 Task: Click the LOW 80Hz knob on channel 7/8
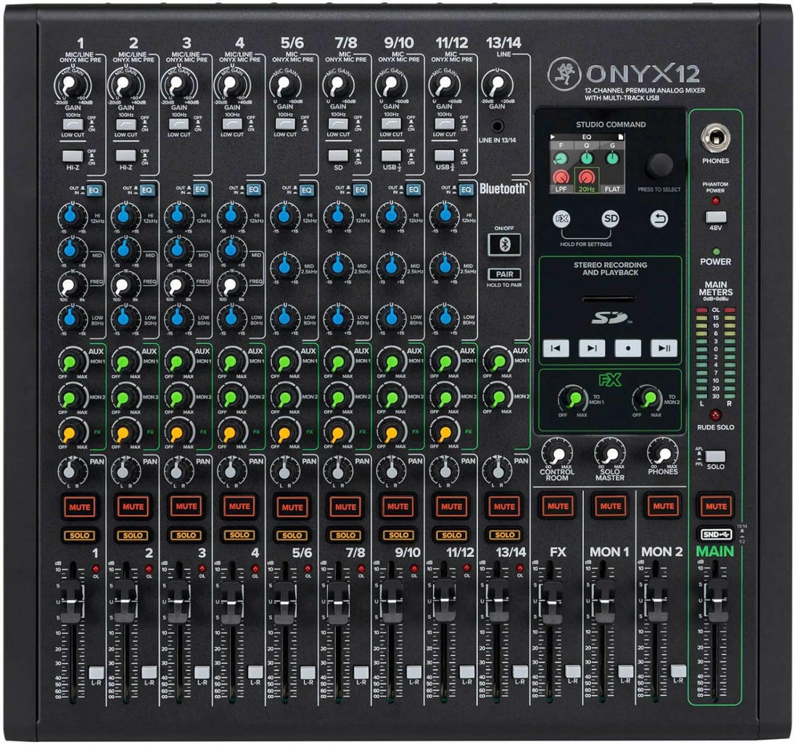click(338, 318)
